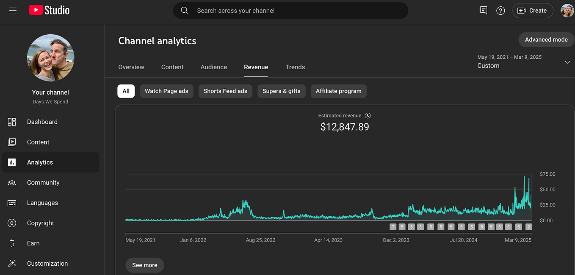575x275 pixels.
Task: Click the See more button
Action: point(144,265)
